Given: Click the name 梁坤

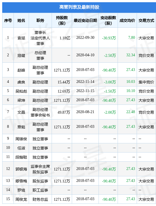Looking at the screenshot, I should point(21,100).
